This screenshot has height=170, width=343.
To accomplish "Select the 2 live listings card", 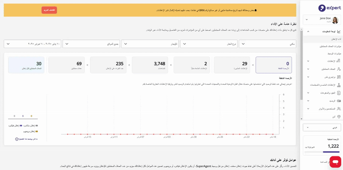I will 192,65.
